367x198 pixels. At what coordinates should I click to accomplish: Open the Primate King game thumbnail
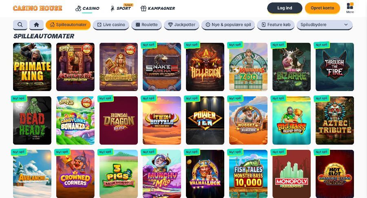pos(32,67)
